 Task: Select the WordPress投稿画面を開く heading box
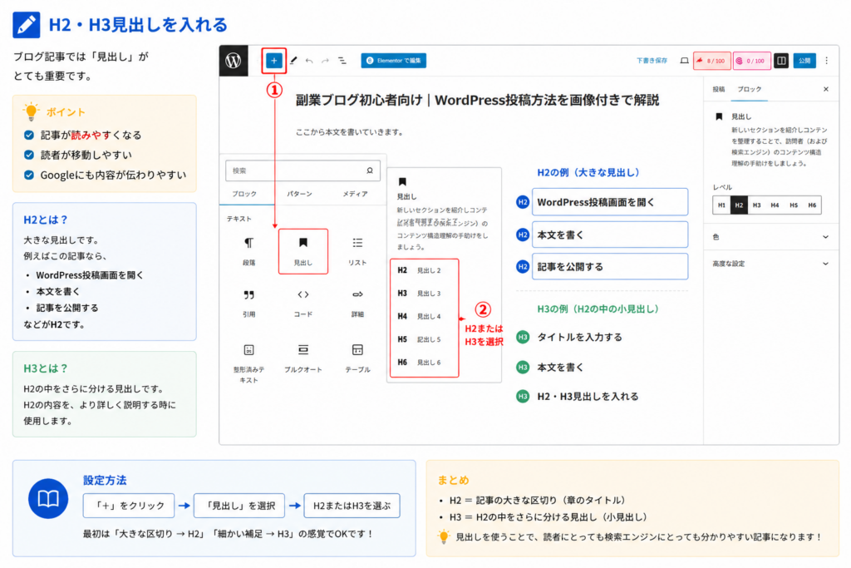tap(609, 202)
